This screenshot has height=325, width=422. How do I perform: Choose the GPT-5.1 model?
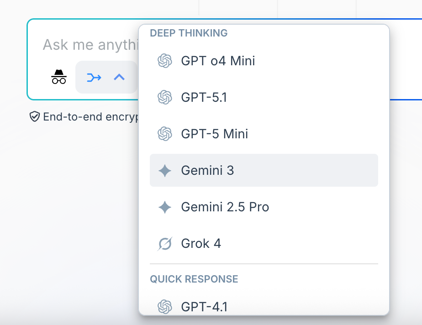[x=264, y=97]
